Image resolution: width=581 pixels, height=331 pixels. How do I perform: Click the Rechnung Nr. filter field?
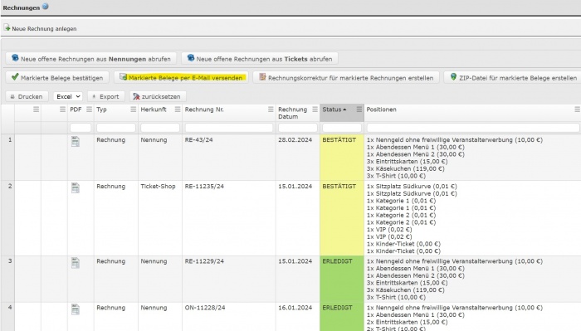pyautogui.click(x=229, y=128)
